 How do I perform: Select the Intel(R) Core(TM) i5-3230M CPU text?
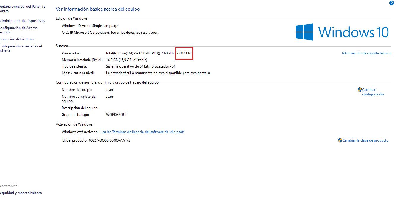click(140, 53)
